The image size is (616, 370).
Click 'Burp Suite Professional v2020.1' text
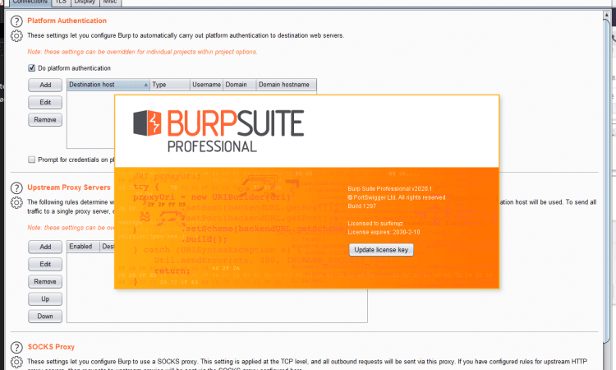pos(389,189)
